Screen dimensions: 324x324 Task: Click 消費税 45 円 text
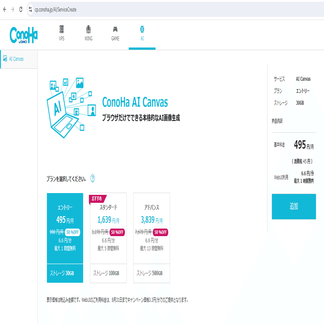tap(302, 162)
